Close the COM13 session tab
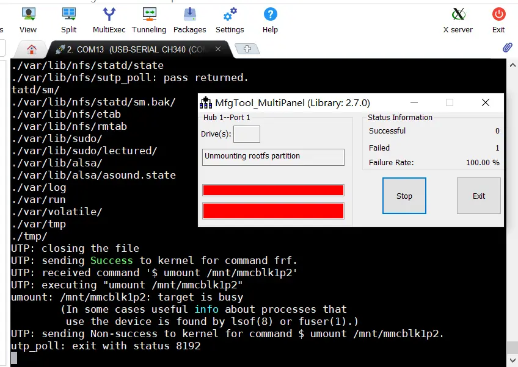 click(x=218, y=49)
